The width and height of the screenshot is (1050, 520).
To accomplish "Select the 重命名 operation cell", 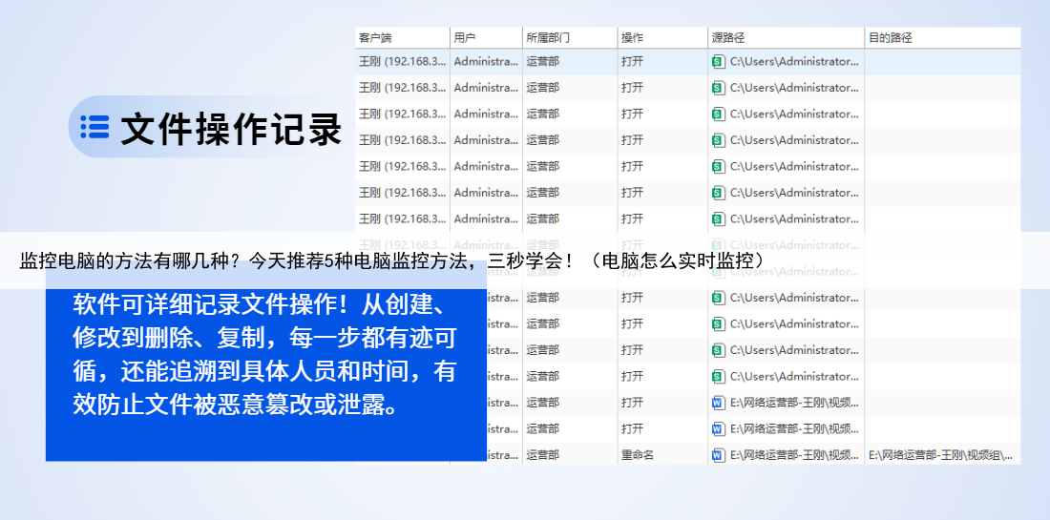I will tap(638, 455).
